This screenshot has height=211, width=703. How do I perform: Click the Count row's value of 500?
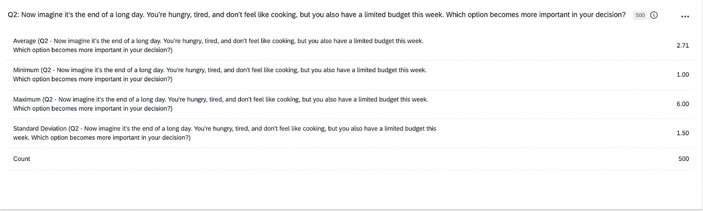click(x=684, y=158)
